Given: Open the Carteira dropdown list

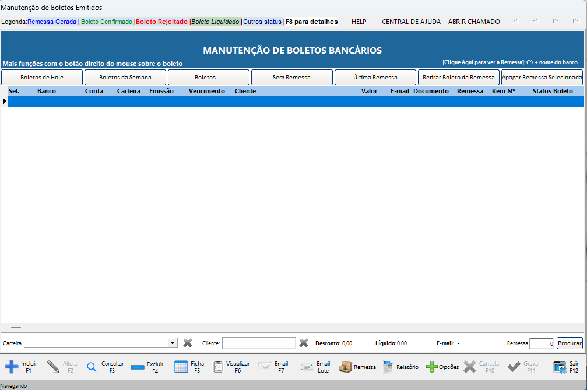Looking at the screenshot, I should click(172, 343).
